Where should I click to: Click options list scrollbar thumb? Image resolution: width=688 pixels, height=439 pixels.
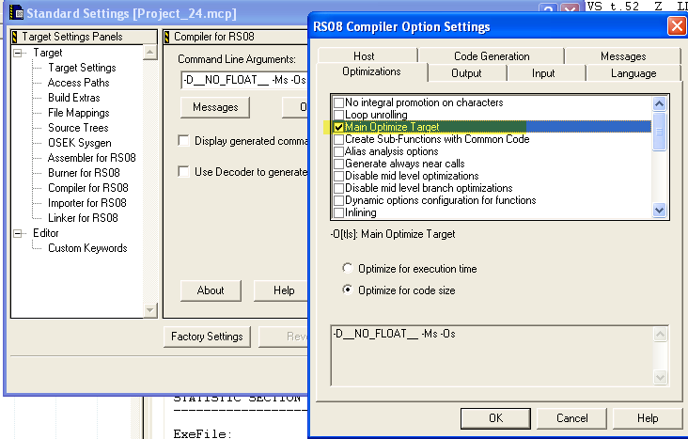659,132
